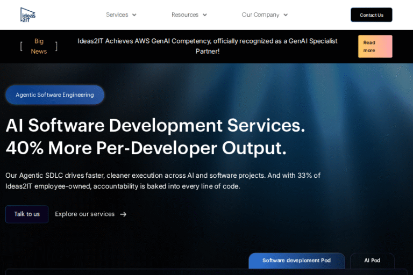Image resolution: width=413 pixels, height=275 pixels.
Task: Open the Our Company menu label
Action: [260, 15]
